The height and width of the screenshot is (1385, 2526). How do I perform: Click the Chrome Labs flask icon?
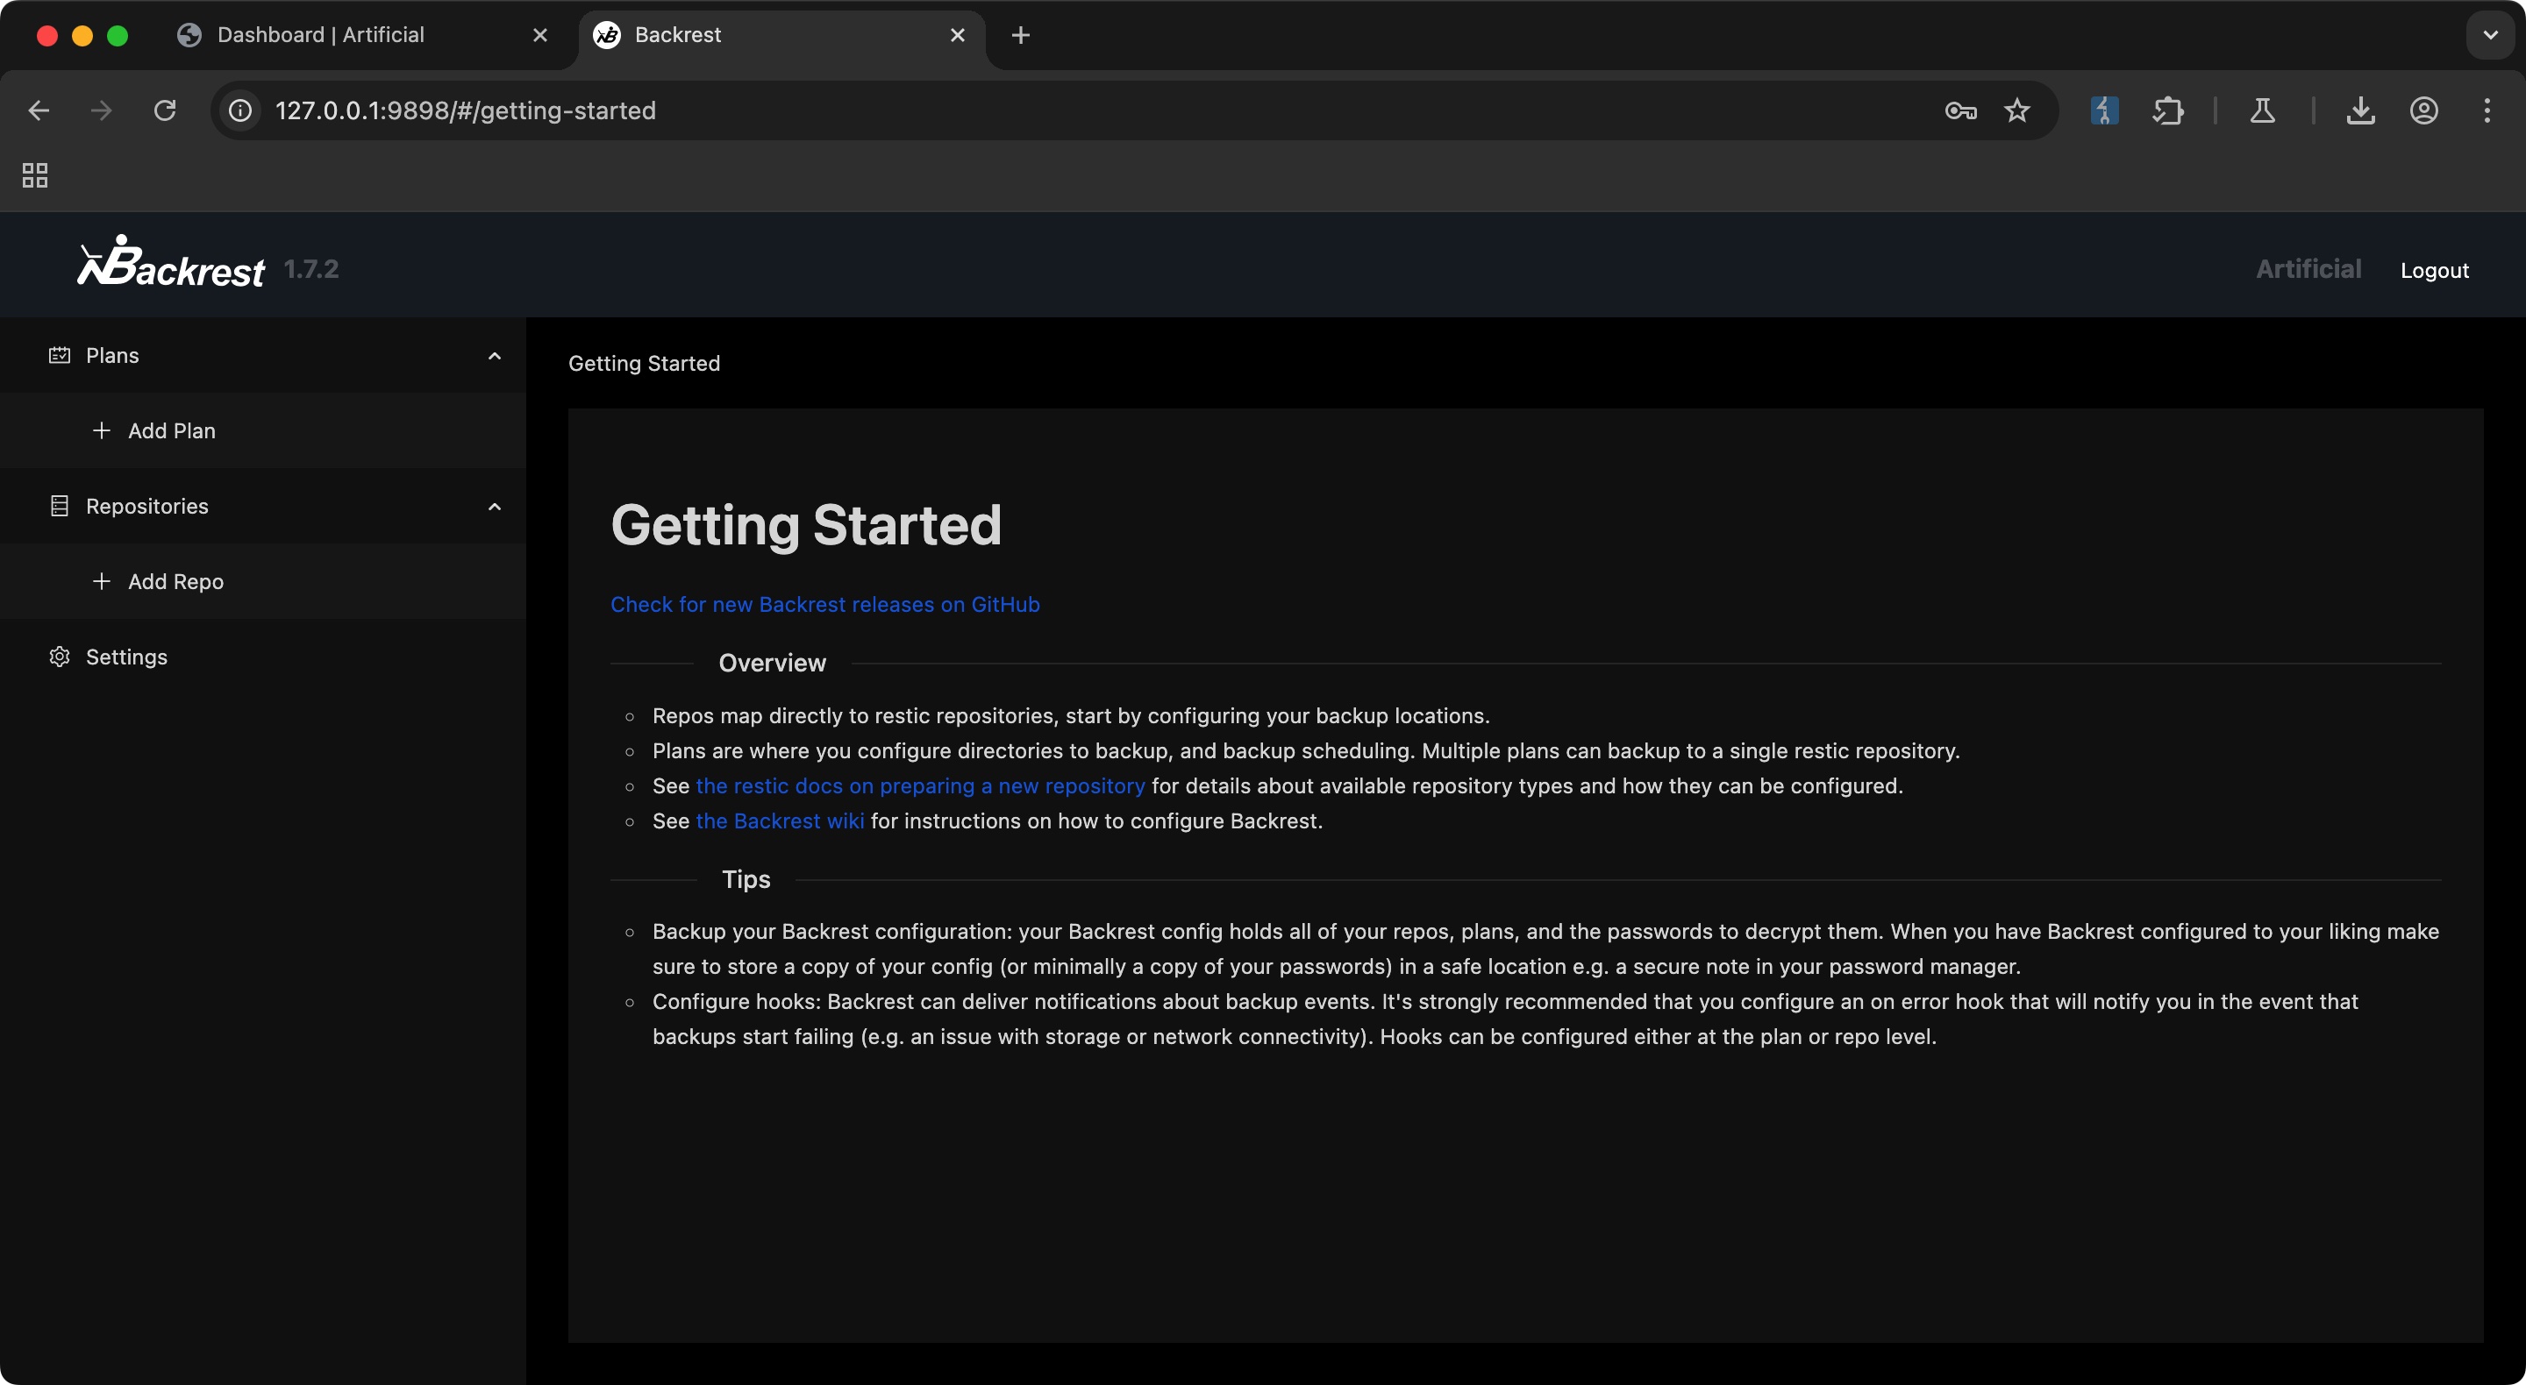(2262, 110)
